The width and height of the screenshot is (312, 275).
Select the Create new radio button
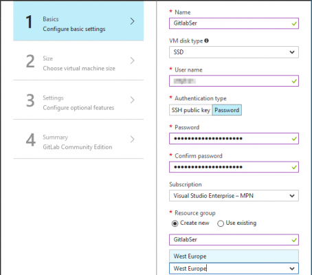(x=175, y=223)
